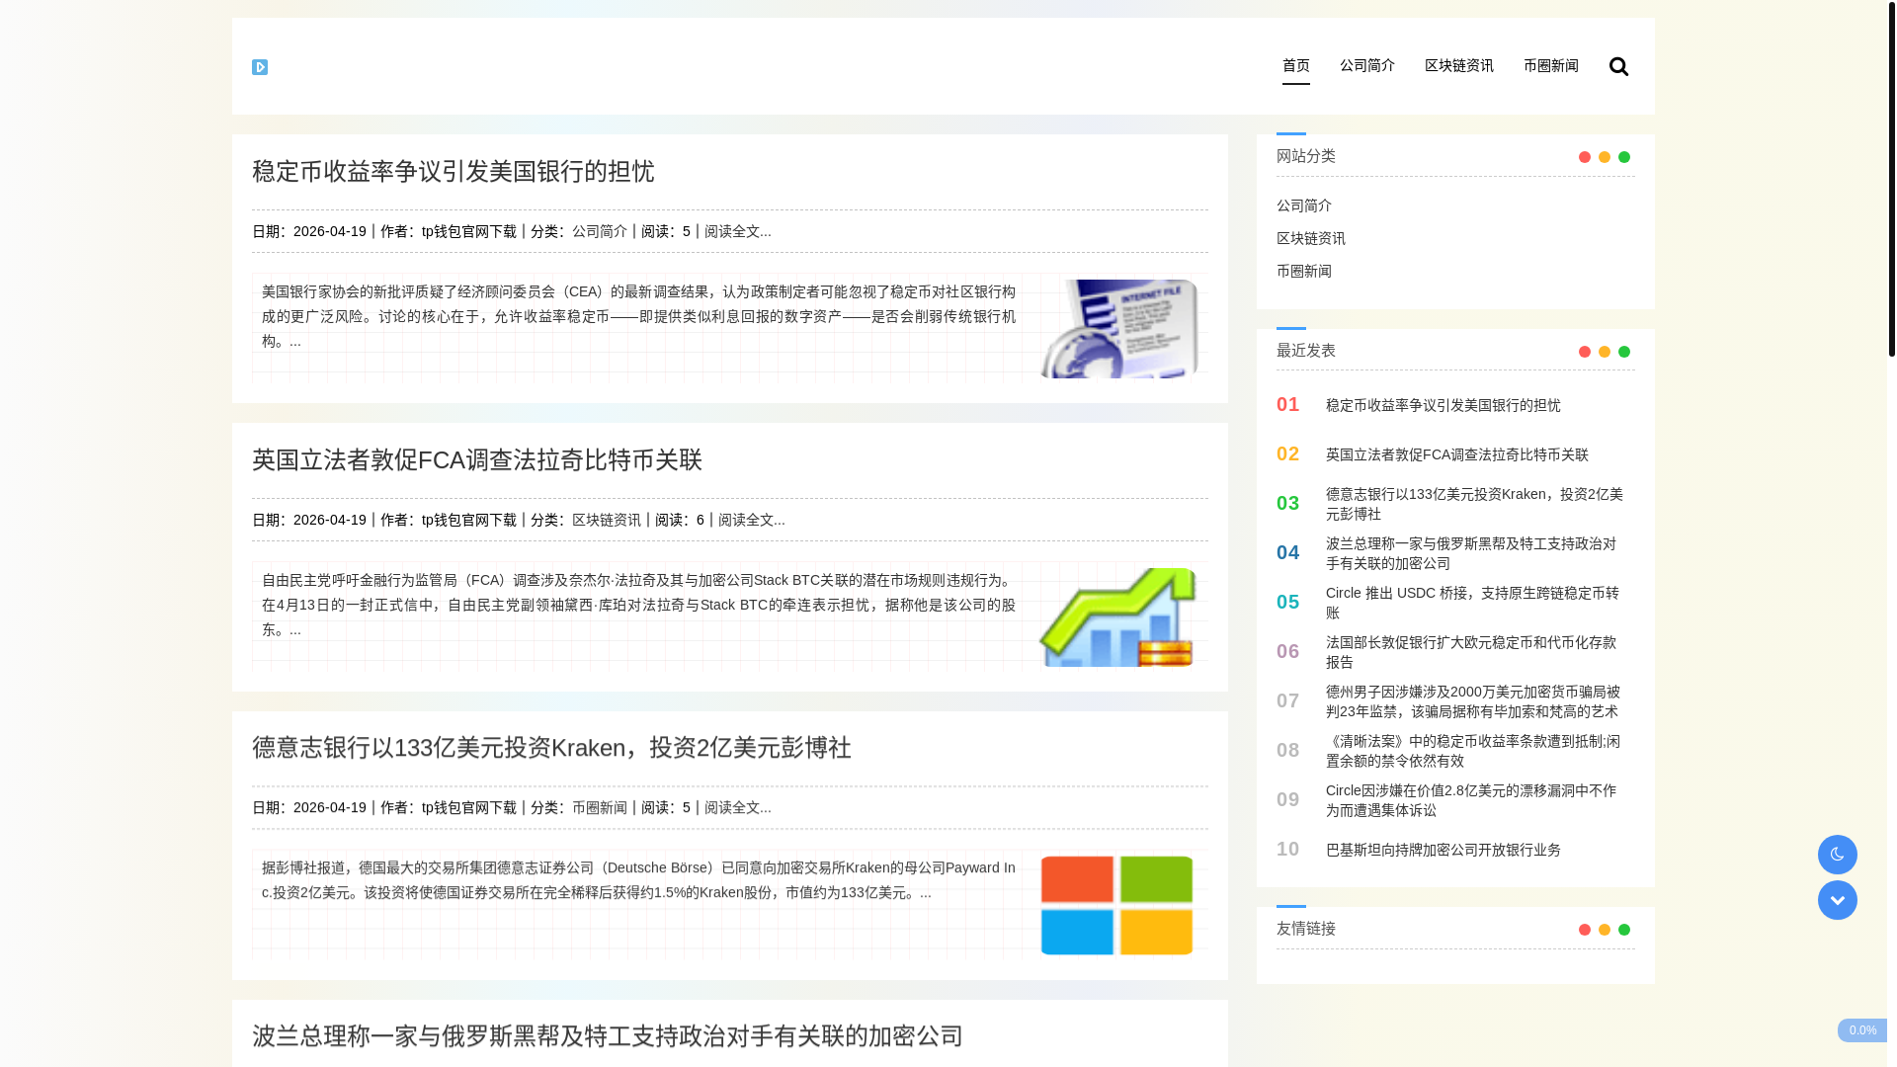Click category 币圈新闻 in third article meta

click(x=600, y=807)
